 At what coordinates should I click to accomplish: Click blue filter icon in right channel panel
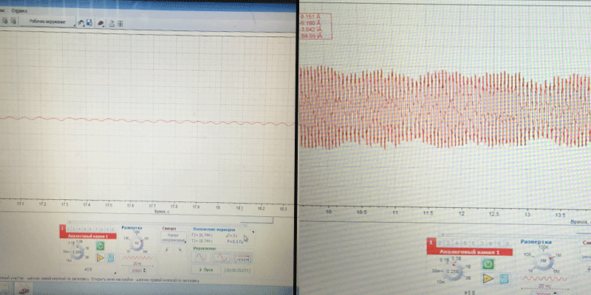coord(502,280)
